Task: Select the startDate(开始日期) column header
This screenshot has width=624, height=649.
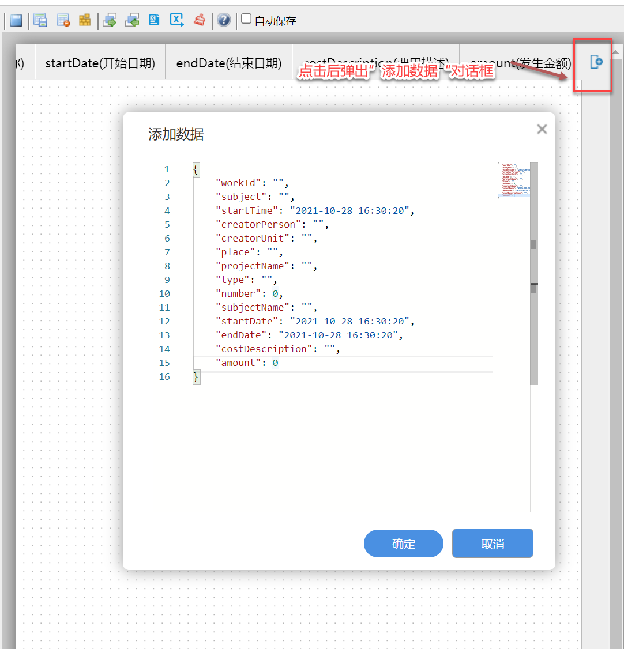Action: coord(100,63)
